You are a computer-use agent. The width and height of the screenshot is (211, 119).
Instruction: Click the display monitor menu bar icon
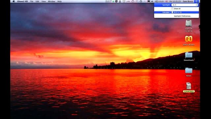coord(149,1)
